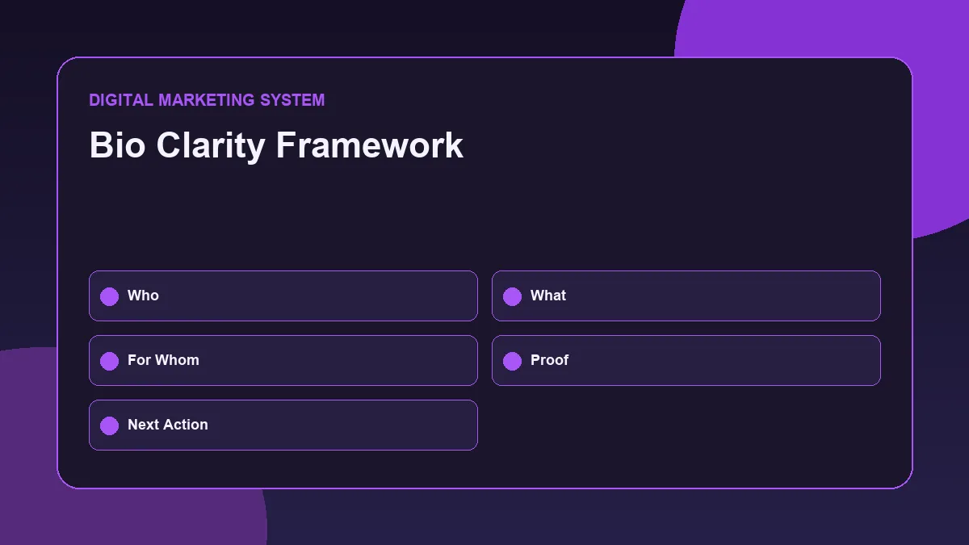Image resolution: width=969 pixels, height=545 pixels.
Task: Click the right end of the Proof card
Action: click(x=856, y=360)
